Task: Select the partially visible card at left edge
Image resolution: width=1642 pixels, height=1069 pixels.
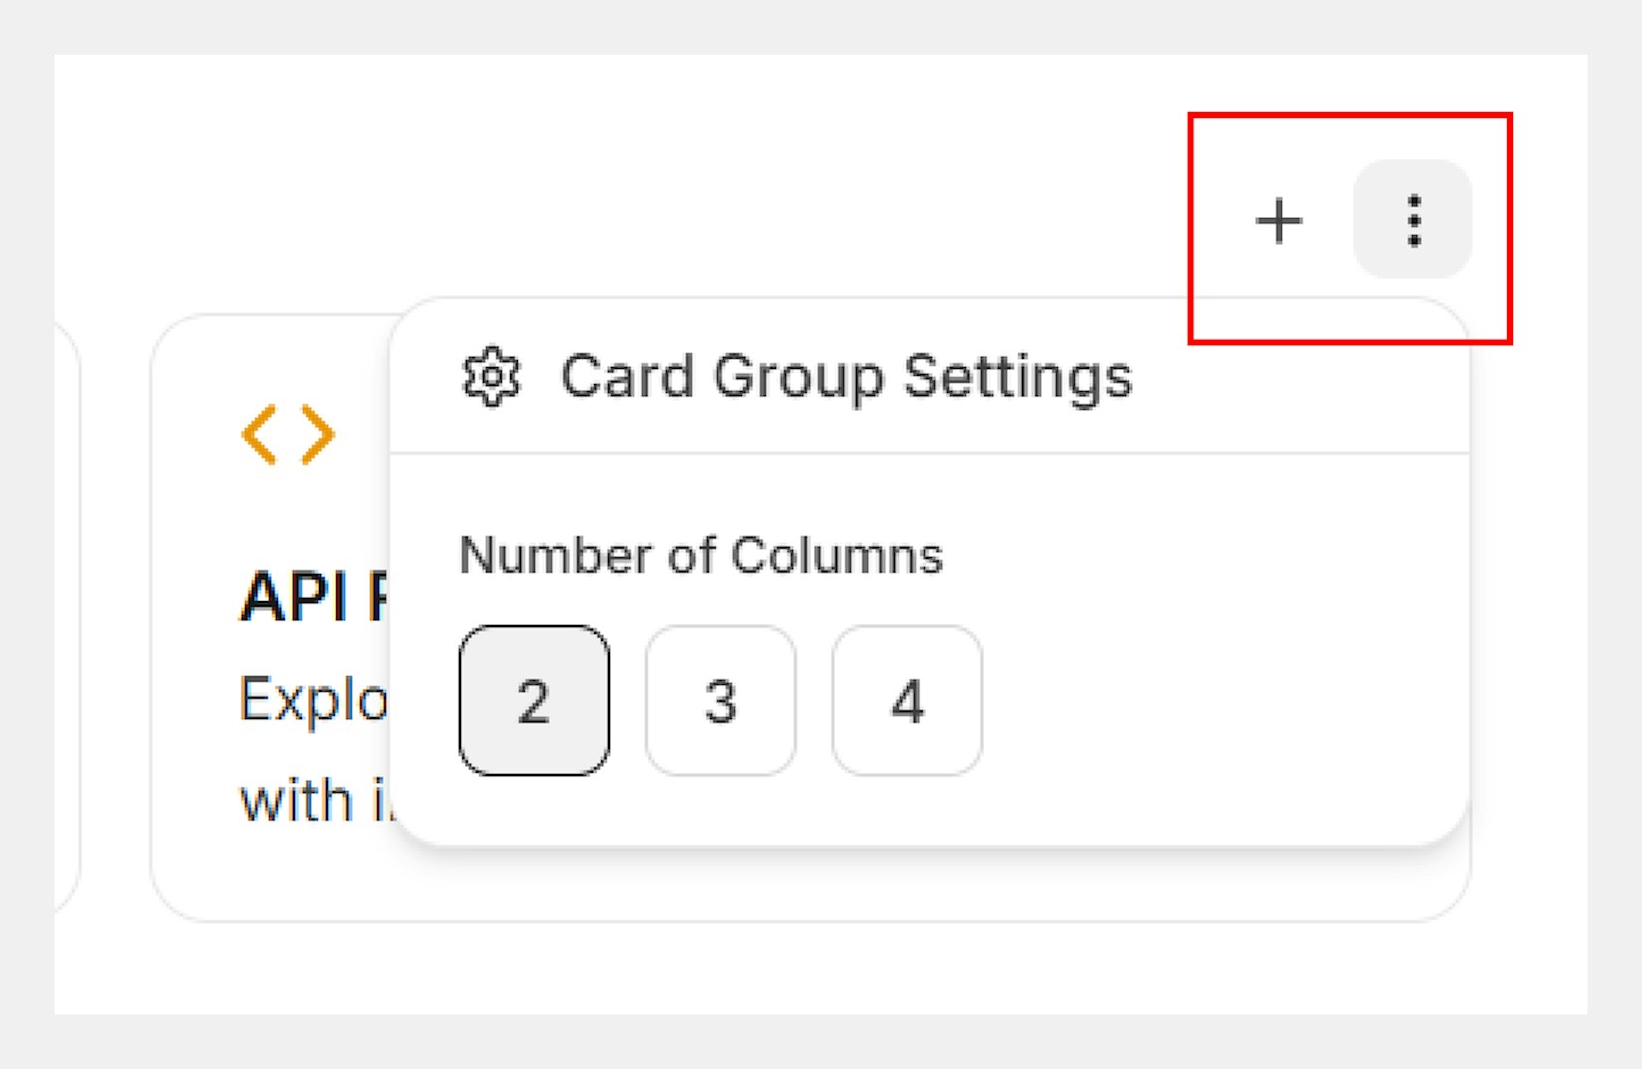Action: (x=66, y=617)
